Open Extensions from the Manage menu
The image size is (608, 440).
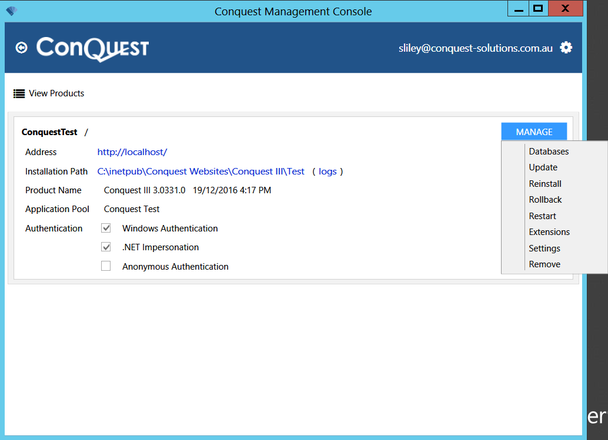click(x=549, y=231)
